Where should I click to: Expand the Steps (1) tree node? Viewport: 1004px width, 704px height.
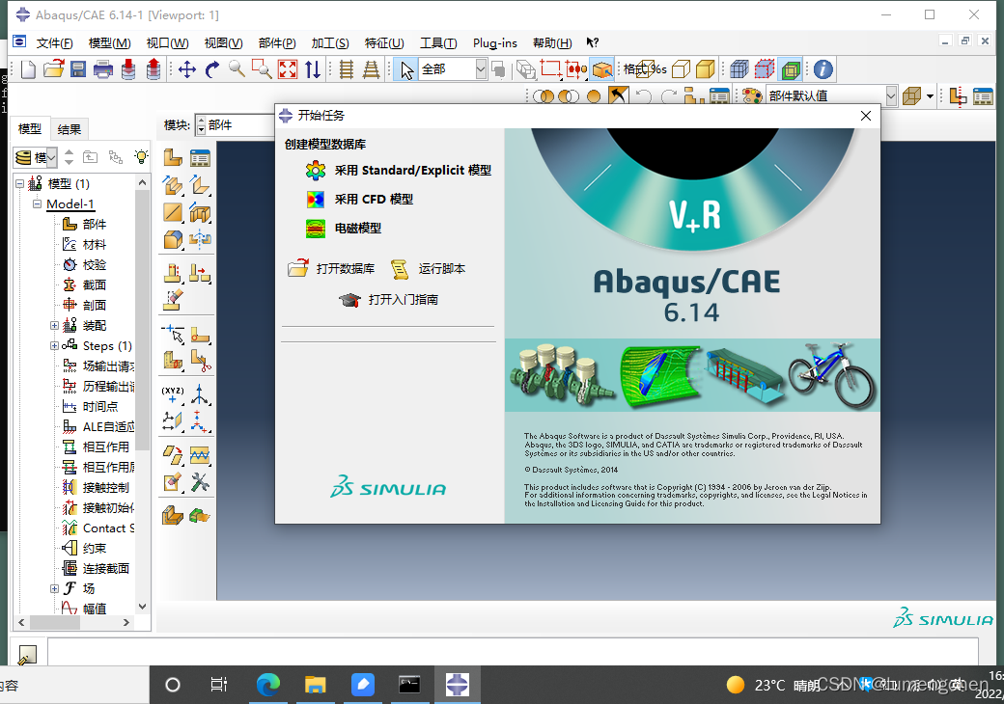pyautogui.click(x=55, y=345)
